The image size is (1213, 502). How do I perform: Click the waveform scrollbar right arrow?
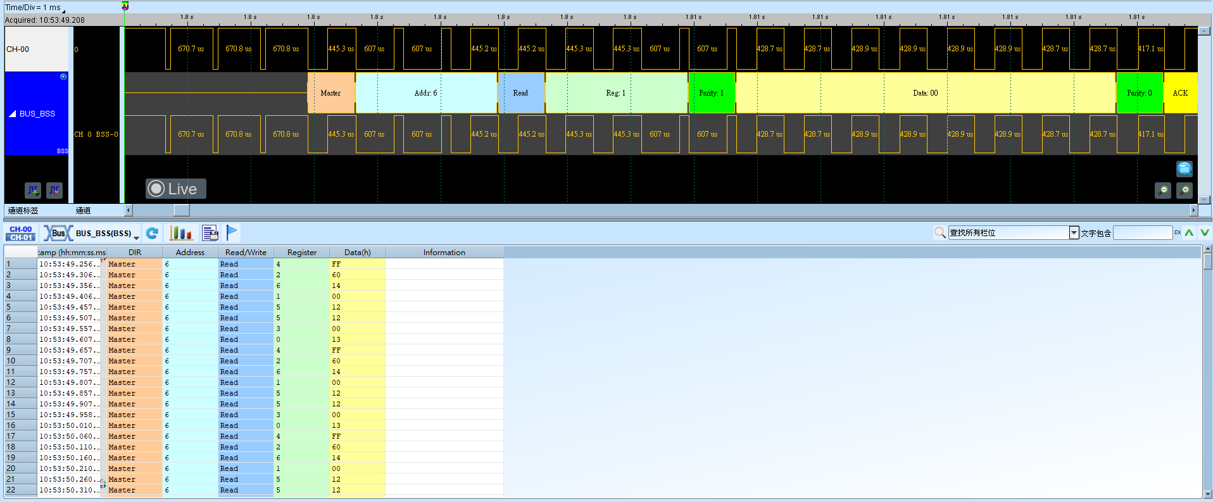(1194, 210)
